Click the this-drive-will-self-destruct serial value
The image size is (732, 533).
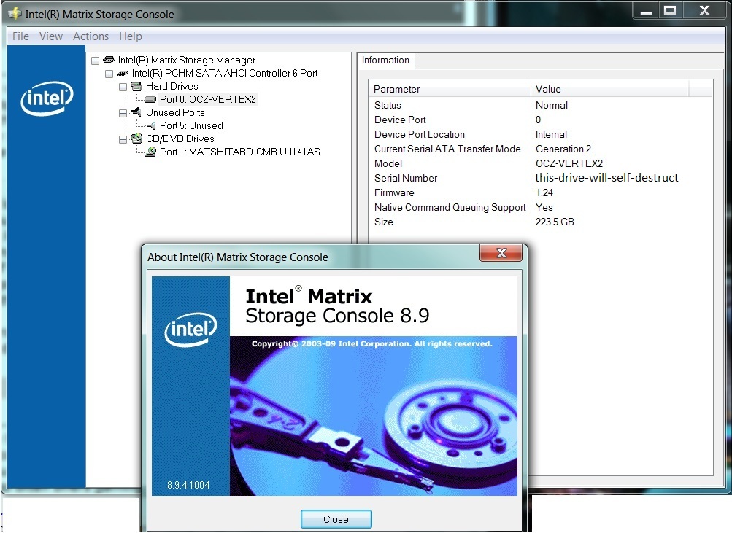(606, 178)
